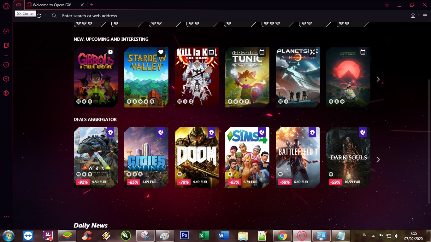Image resolution: width=431 pixels, height=242 pixels.
Task: Take a page snapshot with camera icon
Action: [x=413, y=16]
